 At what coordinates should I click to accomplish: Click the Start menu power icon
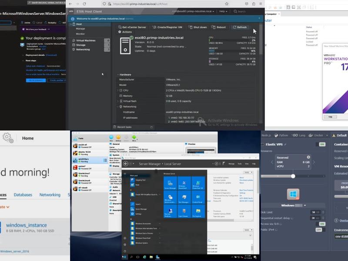[x=125, y=251]
